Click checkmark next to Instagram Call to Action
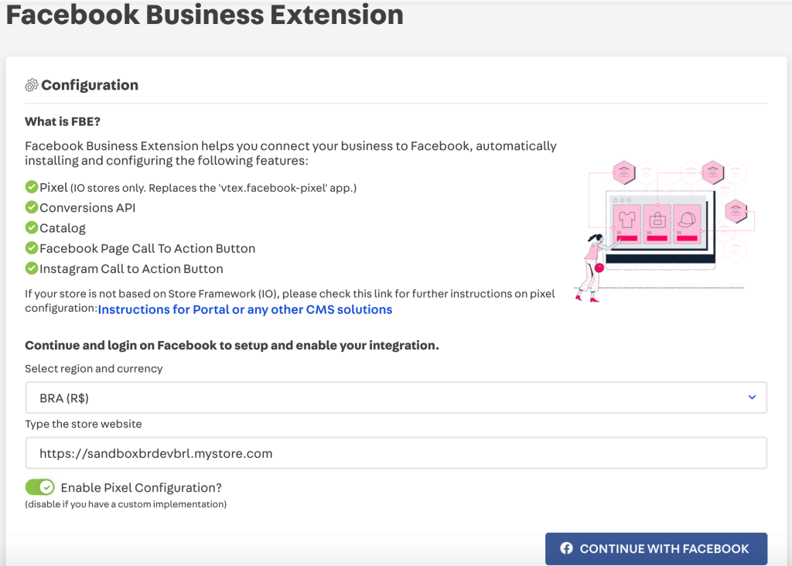This screenshot has width=792, height=566. tap(31, 268)
